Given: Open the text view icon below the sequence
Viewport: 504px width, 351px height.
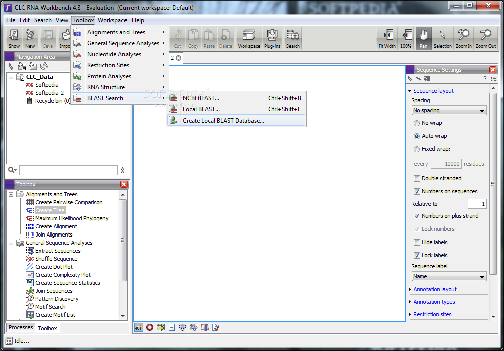Looking at the screenshot, I should [x=172, y=327].
